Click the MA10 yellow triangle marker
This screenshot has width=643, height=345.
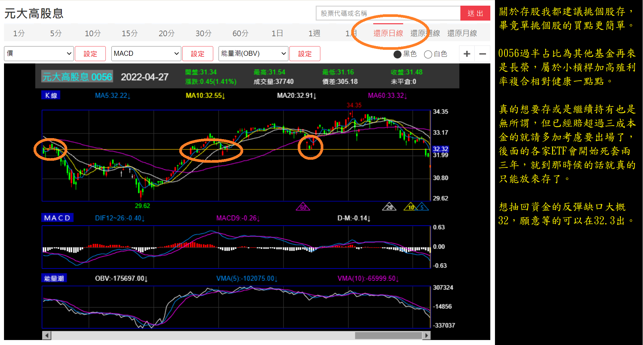pos(411,207)
